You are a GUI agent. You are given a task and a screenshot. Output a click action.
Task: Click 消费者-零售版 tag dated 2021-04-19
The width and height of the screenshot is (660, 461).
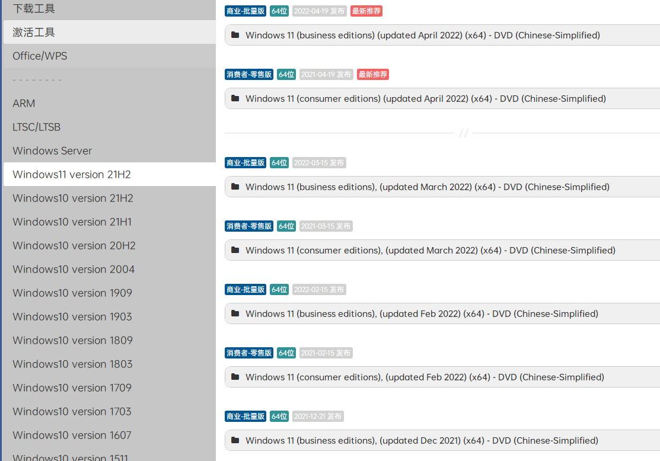(x=249, y=75)
